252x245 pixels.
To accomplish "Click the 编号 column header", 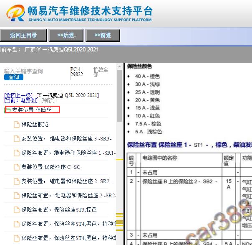I will click(131, 161).
